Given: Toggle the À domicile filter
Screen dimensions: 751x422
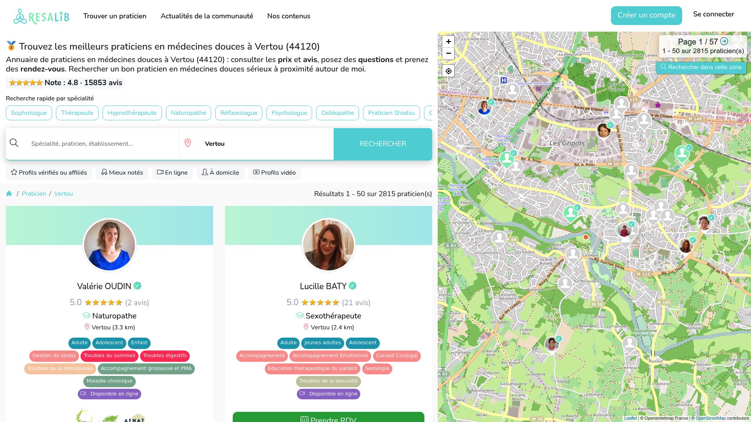Looking at the screenshot, I should [221, 172].
